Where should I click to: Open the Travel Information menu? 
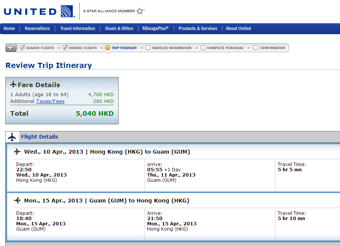click(78, 29)
